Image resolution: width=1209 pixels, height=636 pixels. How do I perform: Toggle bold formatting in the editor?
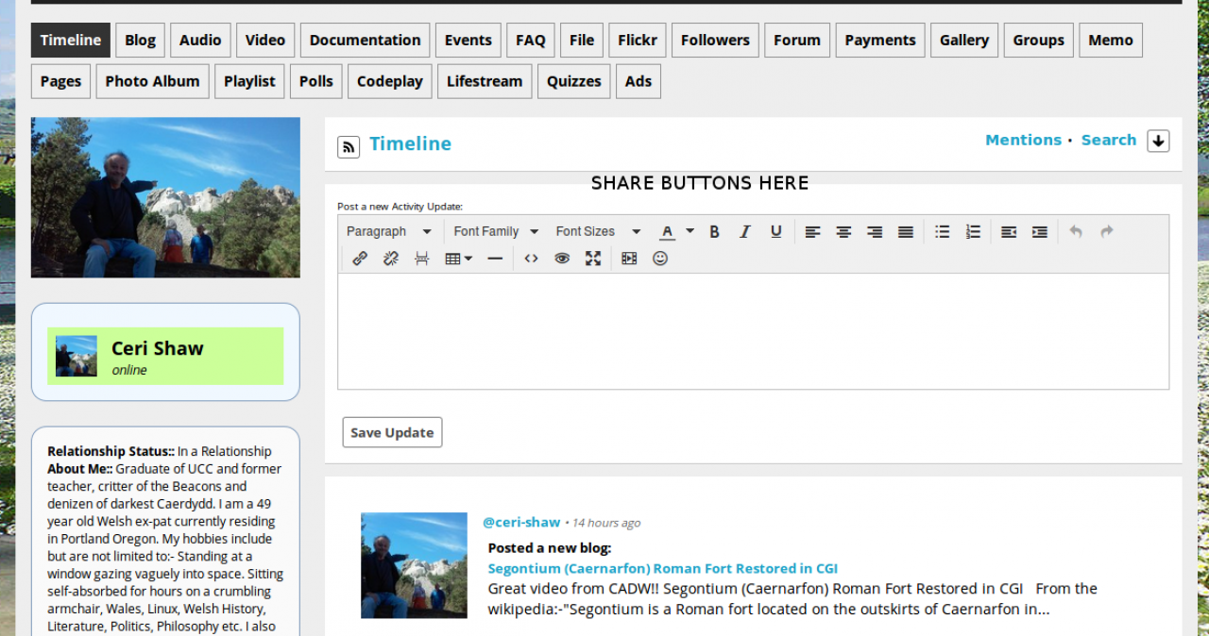714,232
